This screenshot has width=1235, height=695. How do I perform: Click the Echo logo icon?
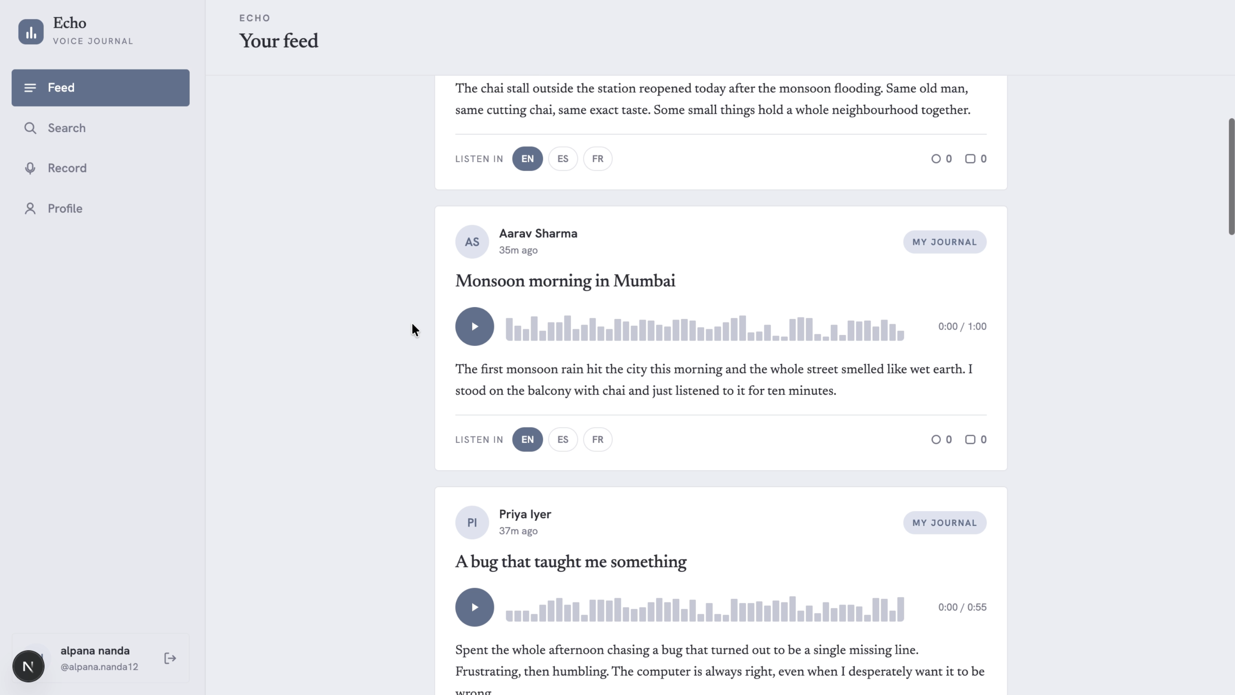(x=31, y=32)
